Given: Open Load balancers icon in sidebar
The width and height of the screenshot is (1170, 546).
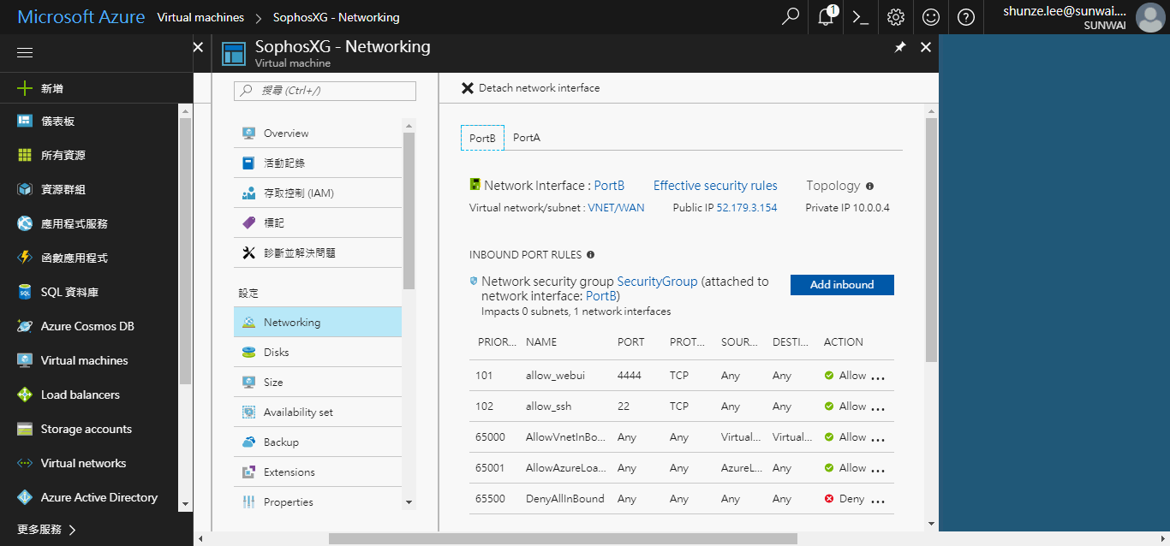Looking at the screenshot, I should [25, 395].
